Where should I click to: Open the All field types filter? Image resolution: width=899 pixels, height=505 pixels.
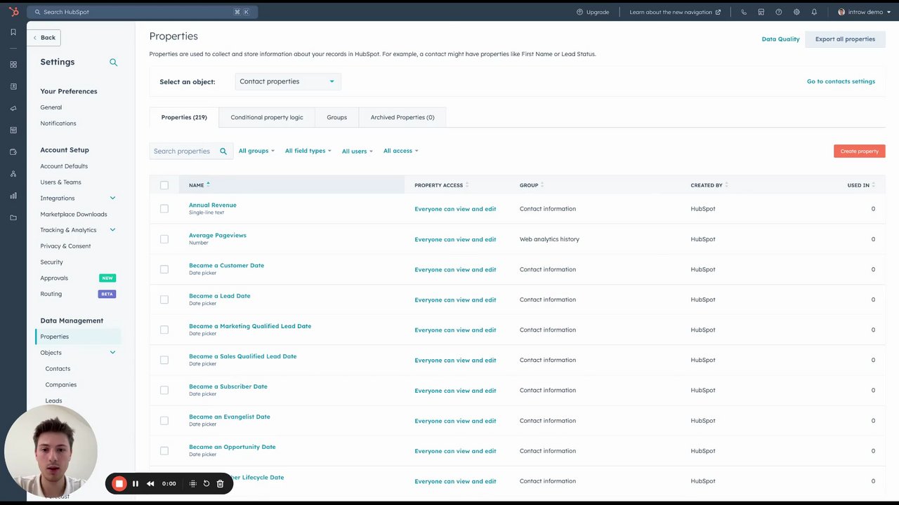(x=308, y=151)
